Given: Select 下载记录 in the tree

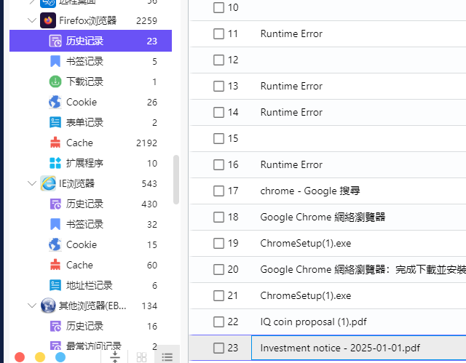Looking at the screenshot, I should [90, 81].
